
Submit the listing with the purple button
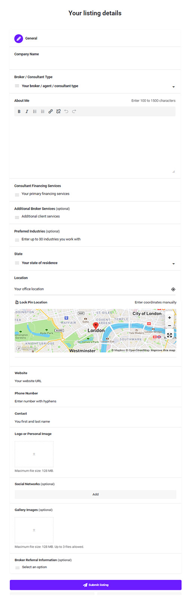click(x=95, y=585)
